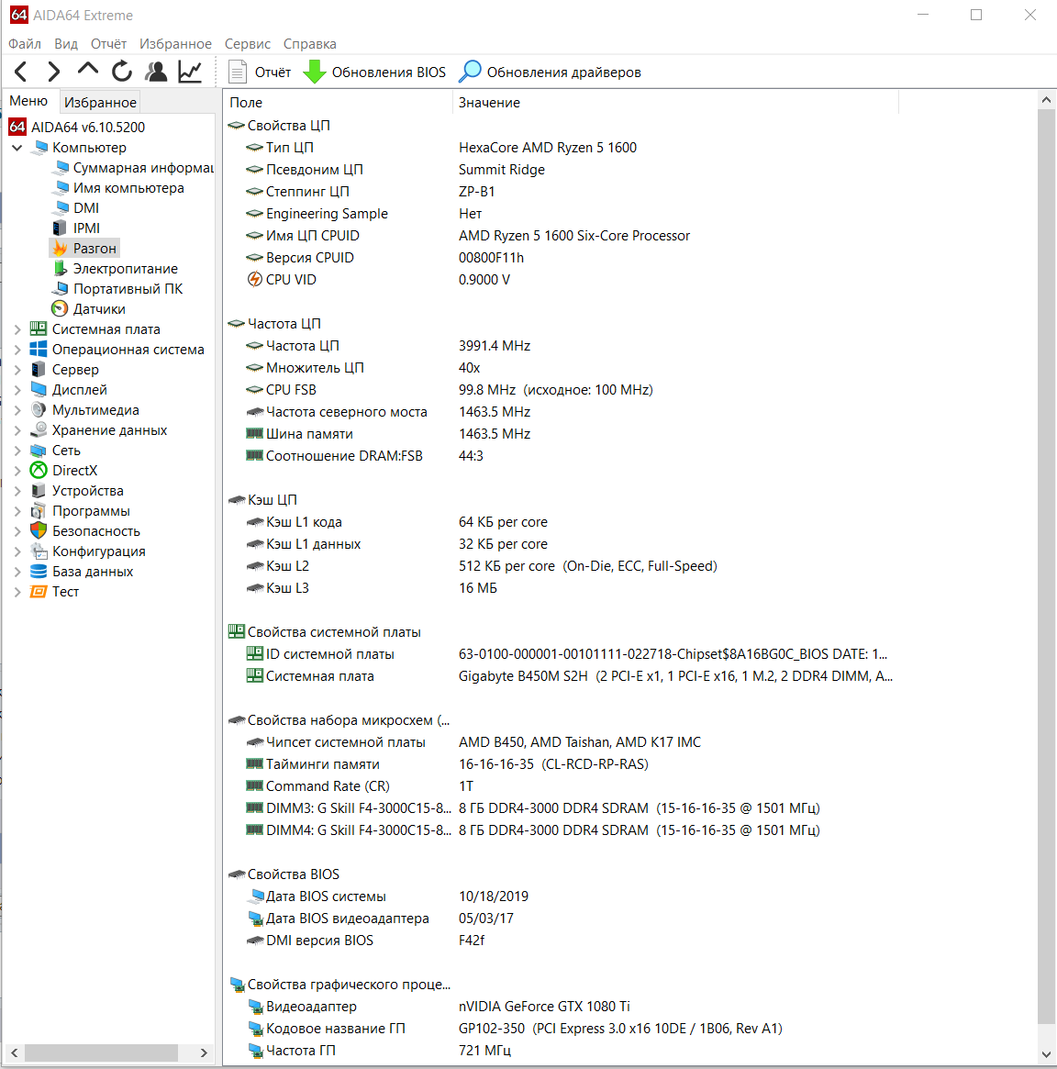Open the Сервис menu
Screen dimensions: 1057x1069
(x=248, y=44)
